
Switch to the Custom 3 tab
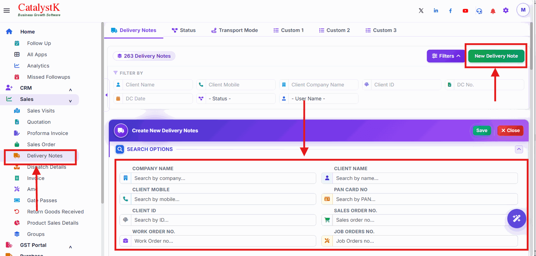pyautogui.click(x=381, y=30)
